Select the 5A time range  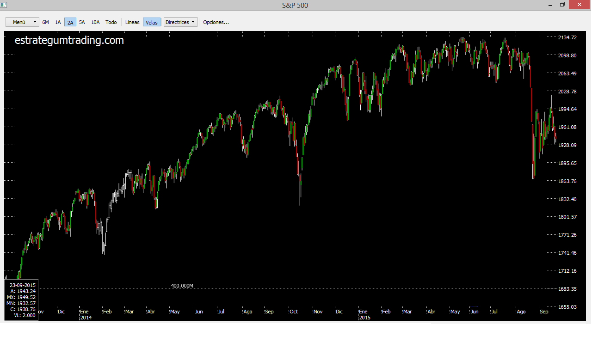pyautogui.click(x=82, y=22)
